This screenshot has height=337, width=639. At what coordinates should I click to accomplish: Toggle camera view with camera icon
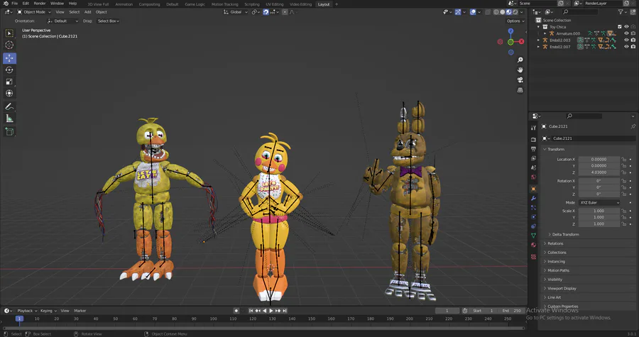coord(520,79)
